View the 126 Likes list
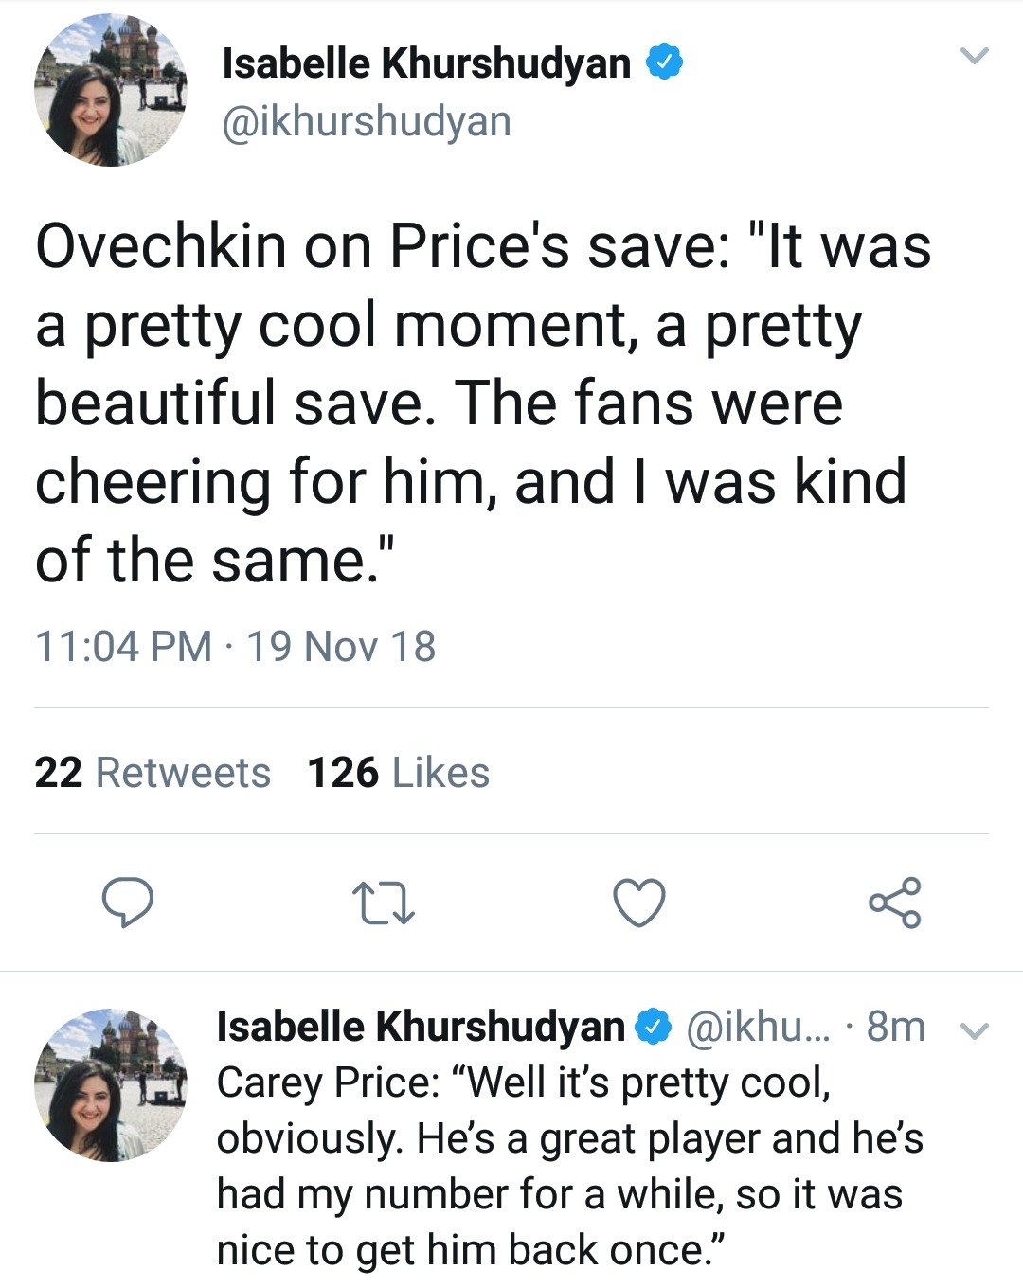The height and width of the screenshot is (1288, 1023). pyautogui.click(x=398, y=773)
